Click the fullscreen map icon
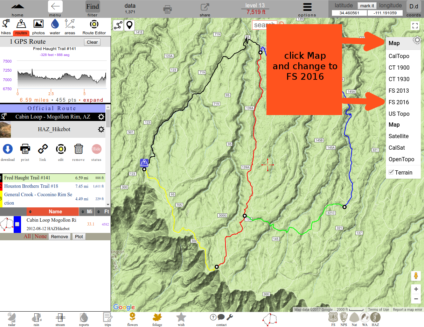Screen dimensions: 424x327 [415, 26]
